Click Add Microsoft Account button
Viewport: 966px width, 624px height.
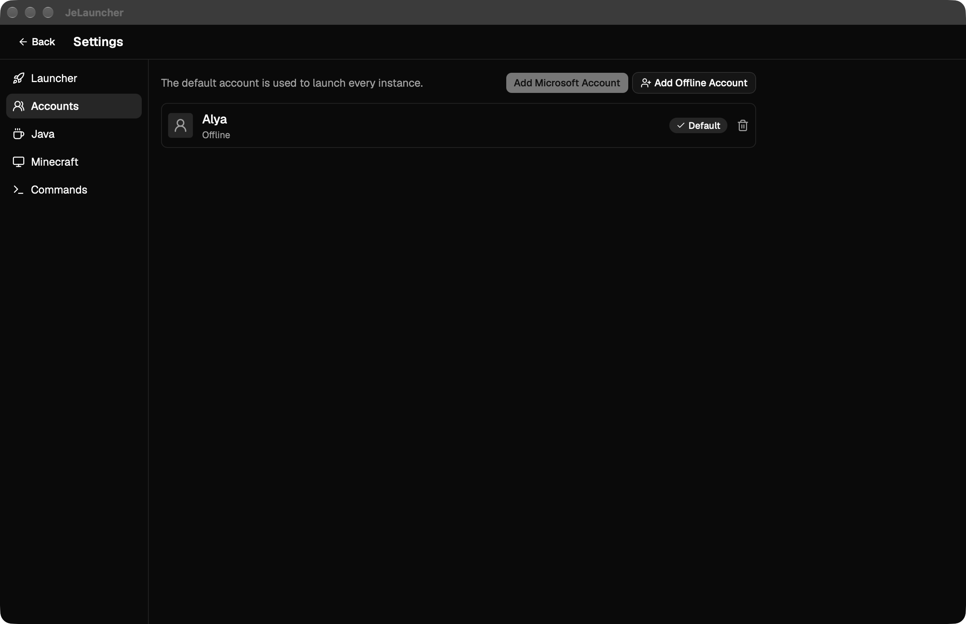(567, 83)
